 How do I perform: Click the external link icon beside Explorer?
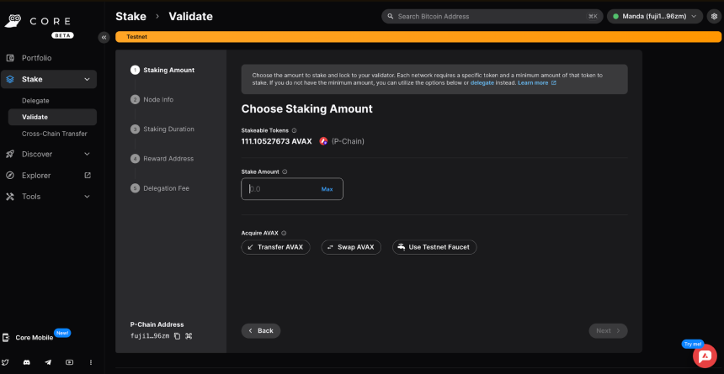pyautogui.click(x=88, y=176)
